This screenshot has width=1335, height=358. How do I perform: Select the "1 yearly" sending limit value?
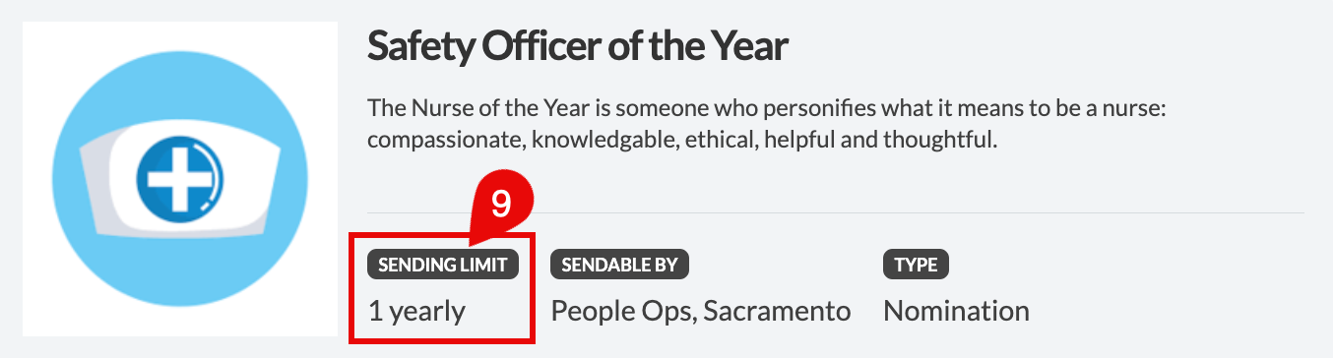pos(416,312)
